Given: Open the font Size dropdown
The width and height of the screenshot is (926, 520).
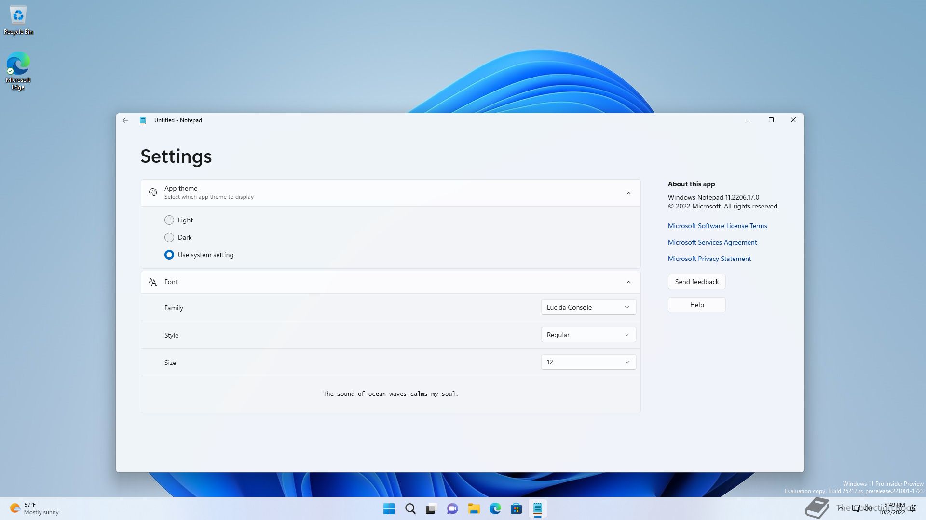Looking at the screenshot, I should tap(588, 362).
